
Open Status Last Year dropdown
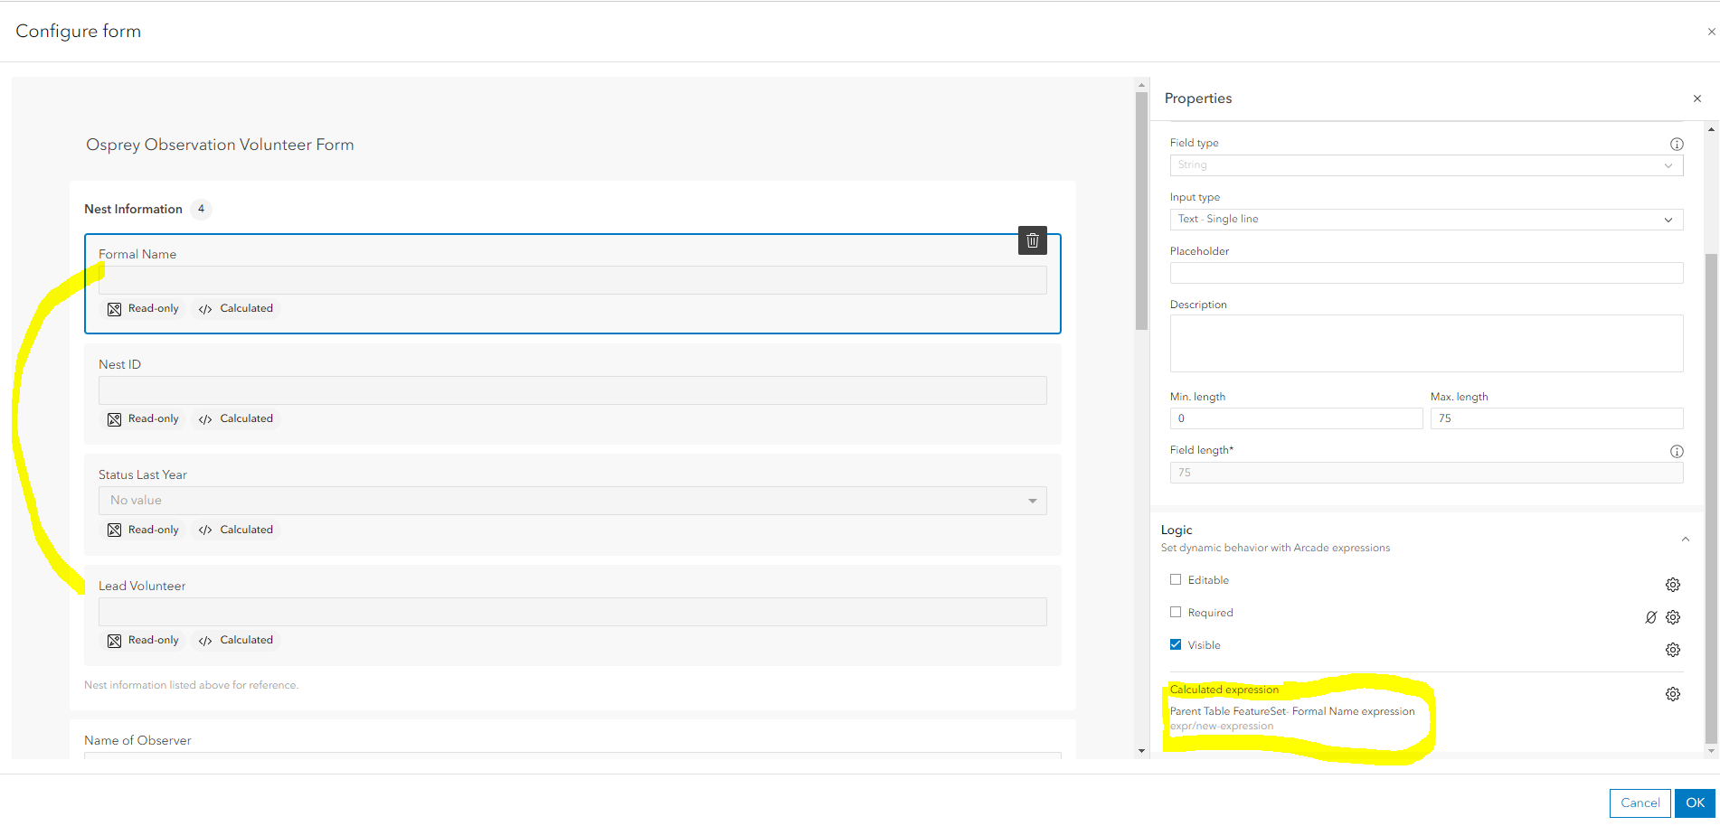pos(572,501)
